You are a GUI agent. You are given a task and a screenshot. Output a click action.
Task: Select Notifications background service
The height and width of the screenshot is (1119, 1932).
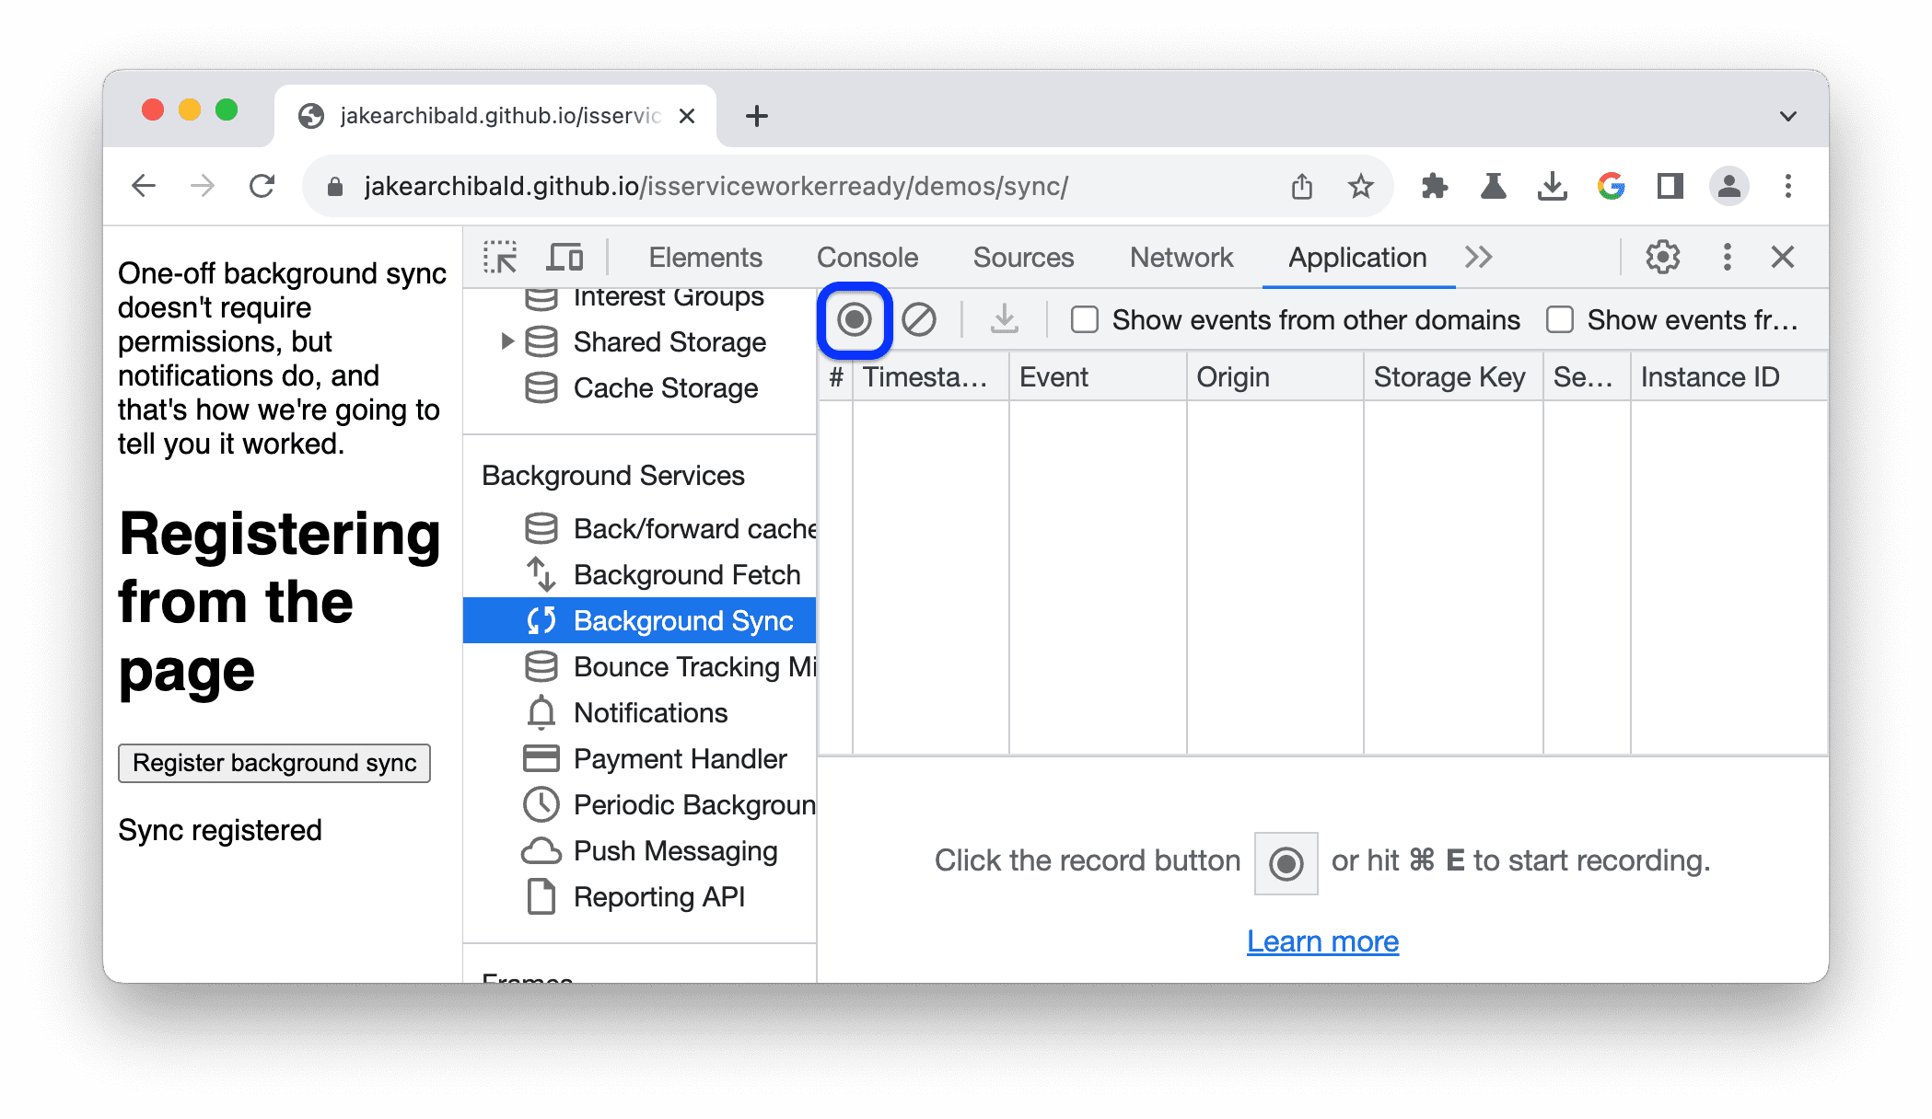(x=649, y=711)
